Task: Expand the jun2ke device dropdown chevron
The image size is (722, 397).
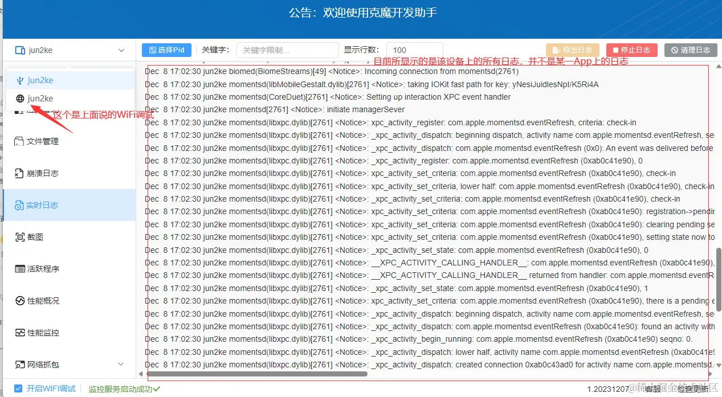Action: pos(121,50)
